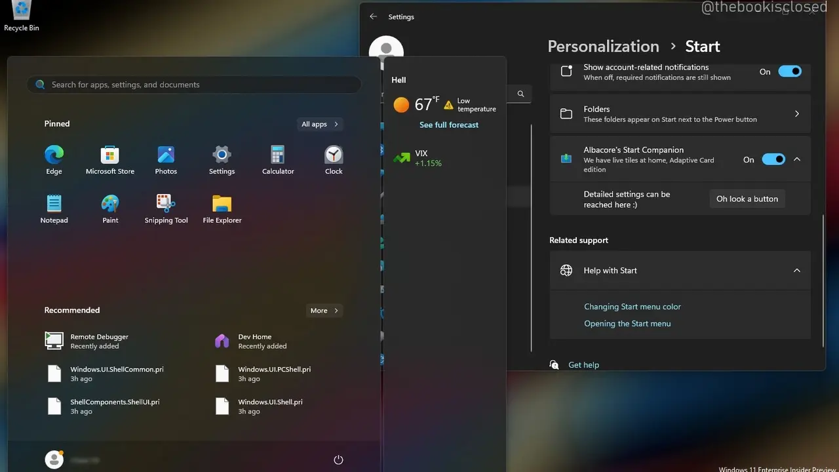This screenshot has width=839, height=472.
Task: Disable Albacore's Start Companion toggle
Action: coord(773,159)
